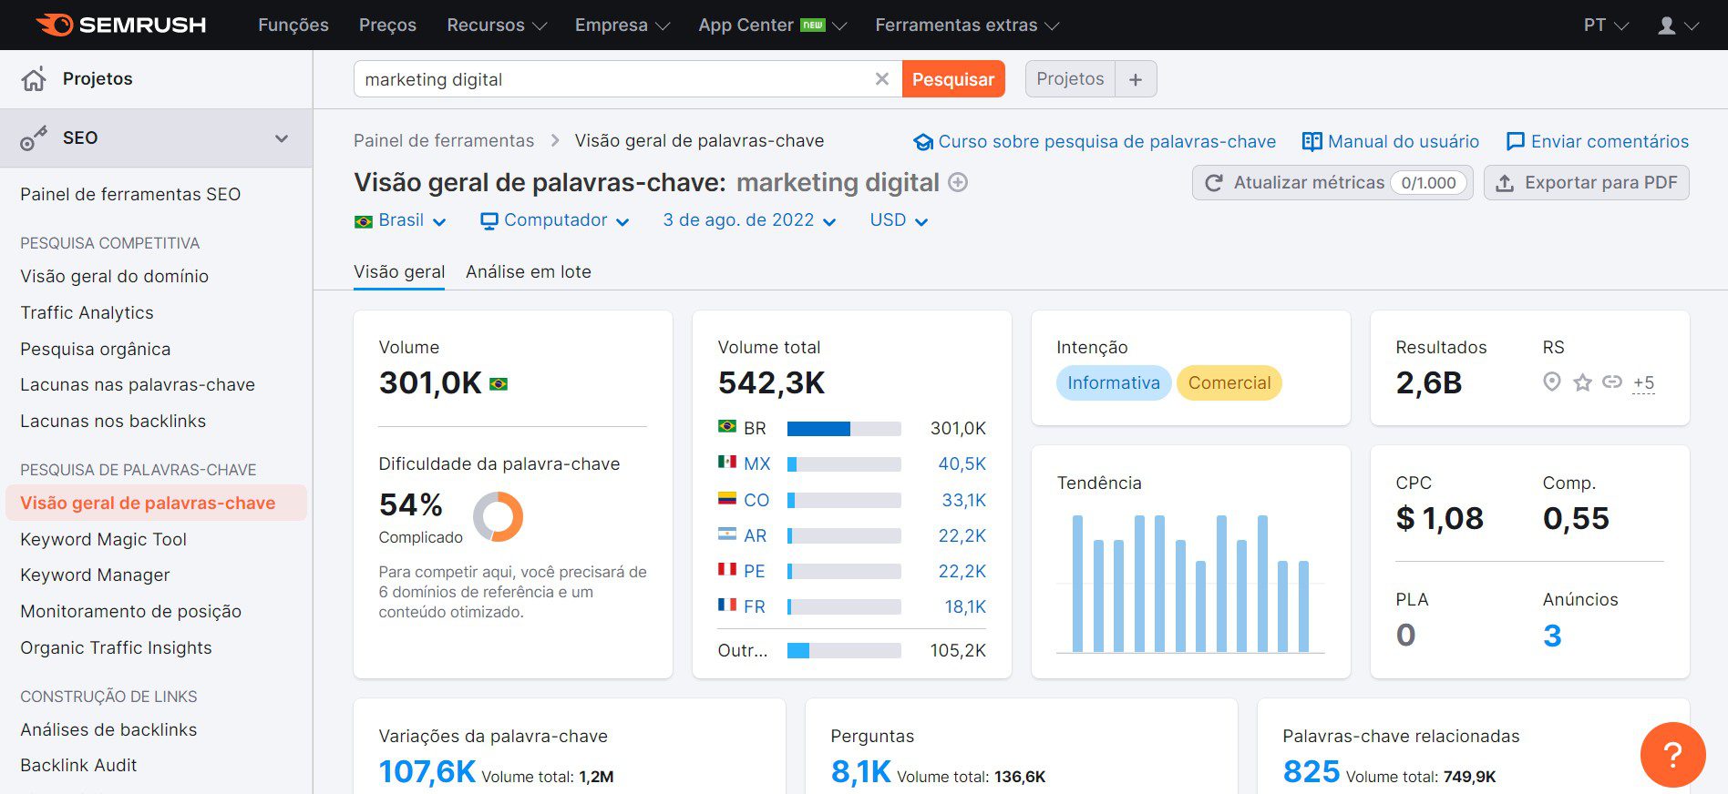1728x794 pixels.
Task: Click the refresh icon in Atualizar métricas
Action: tap(1214, 183)
